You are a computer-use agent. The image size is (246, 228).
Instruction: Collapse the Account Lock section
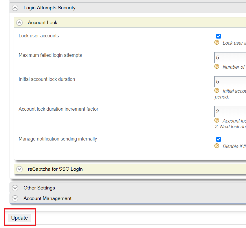19,22
